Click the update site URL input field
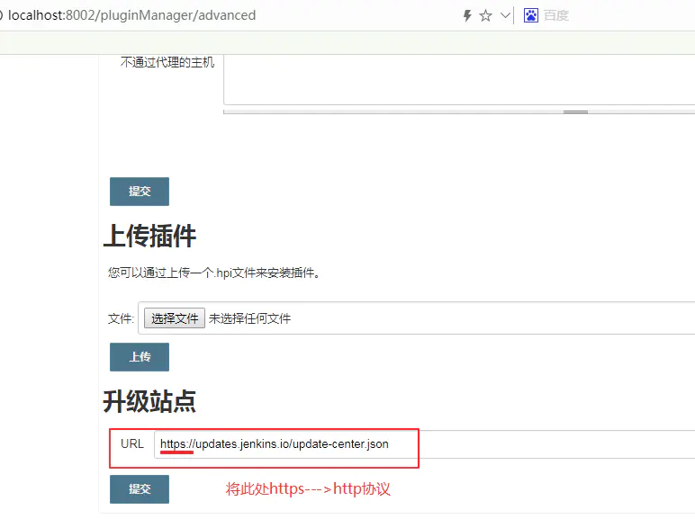This screenshot has width=695, height=519. click(425, 444)
